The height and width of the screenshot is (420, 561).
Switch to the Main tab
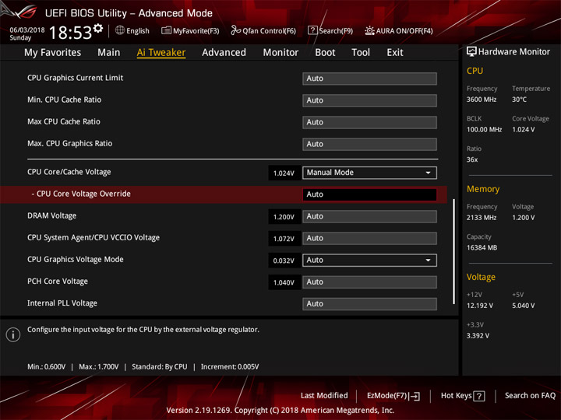tap(109, 53)
